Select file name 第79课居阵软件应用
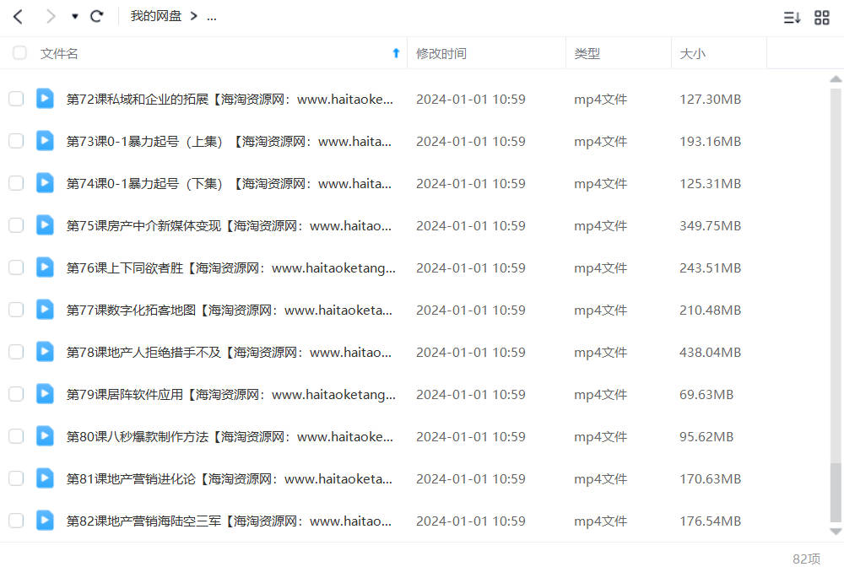This screenshot has width=844, height=567. [x=231, y=394]
